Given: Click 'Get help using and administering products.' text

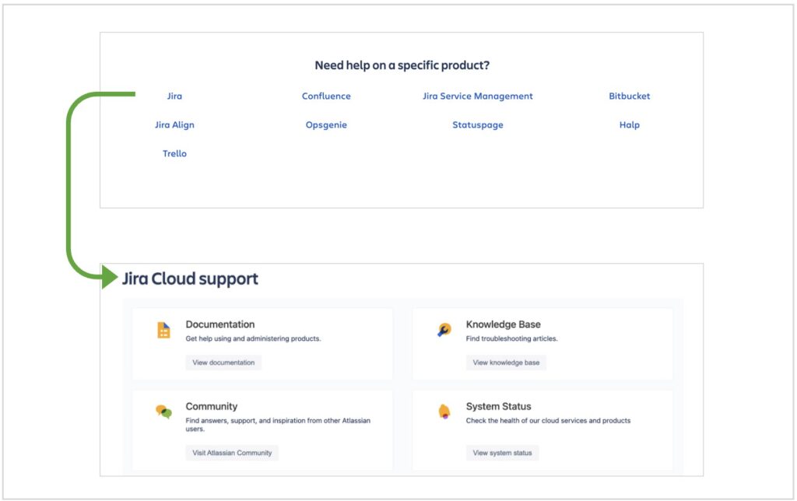Looking at the screenshot, I should (253, 338).
